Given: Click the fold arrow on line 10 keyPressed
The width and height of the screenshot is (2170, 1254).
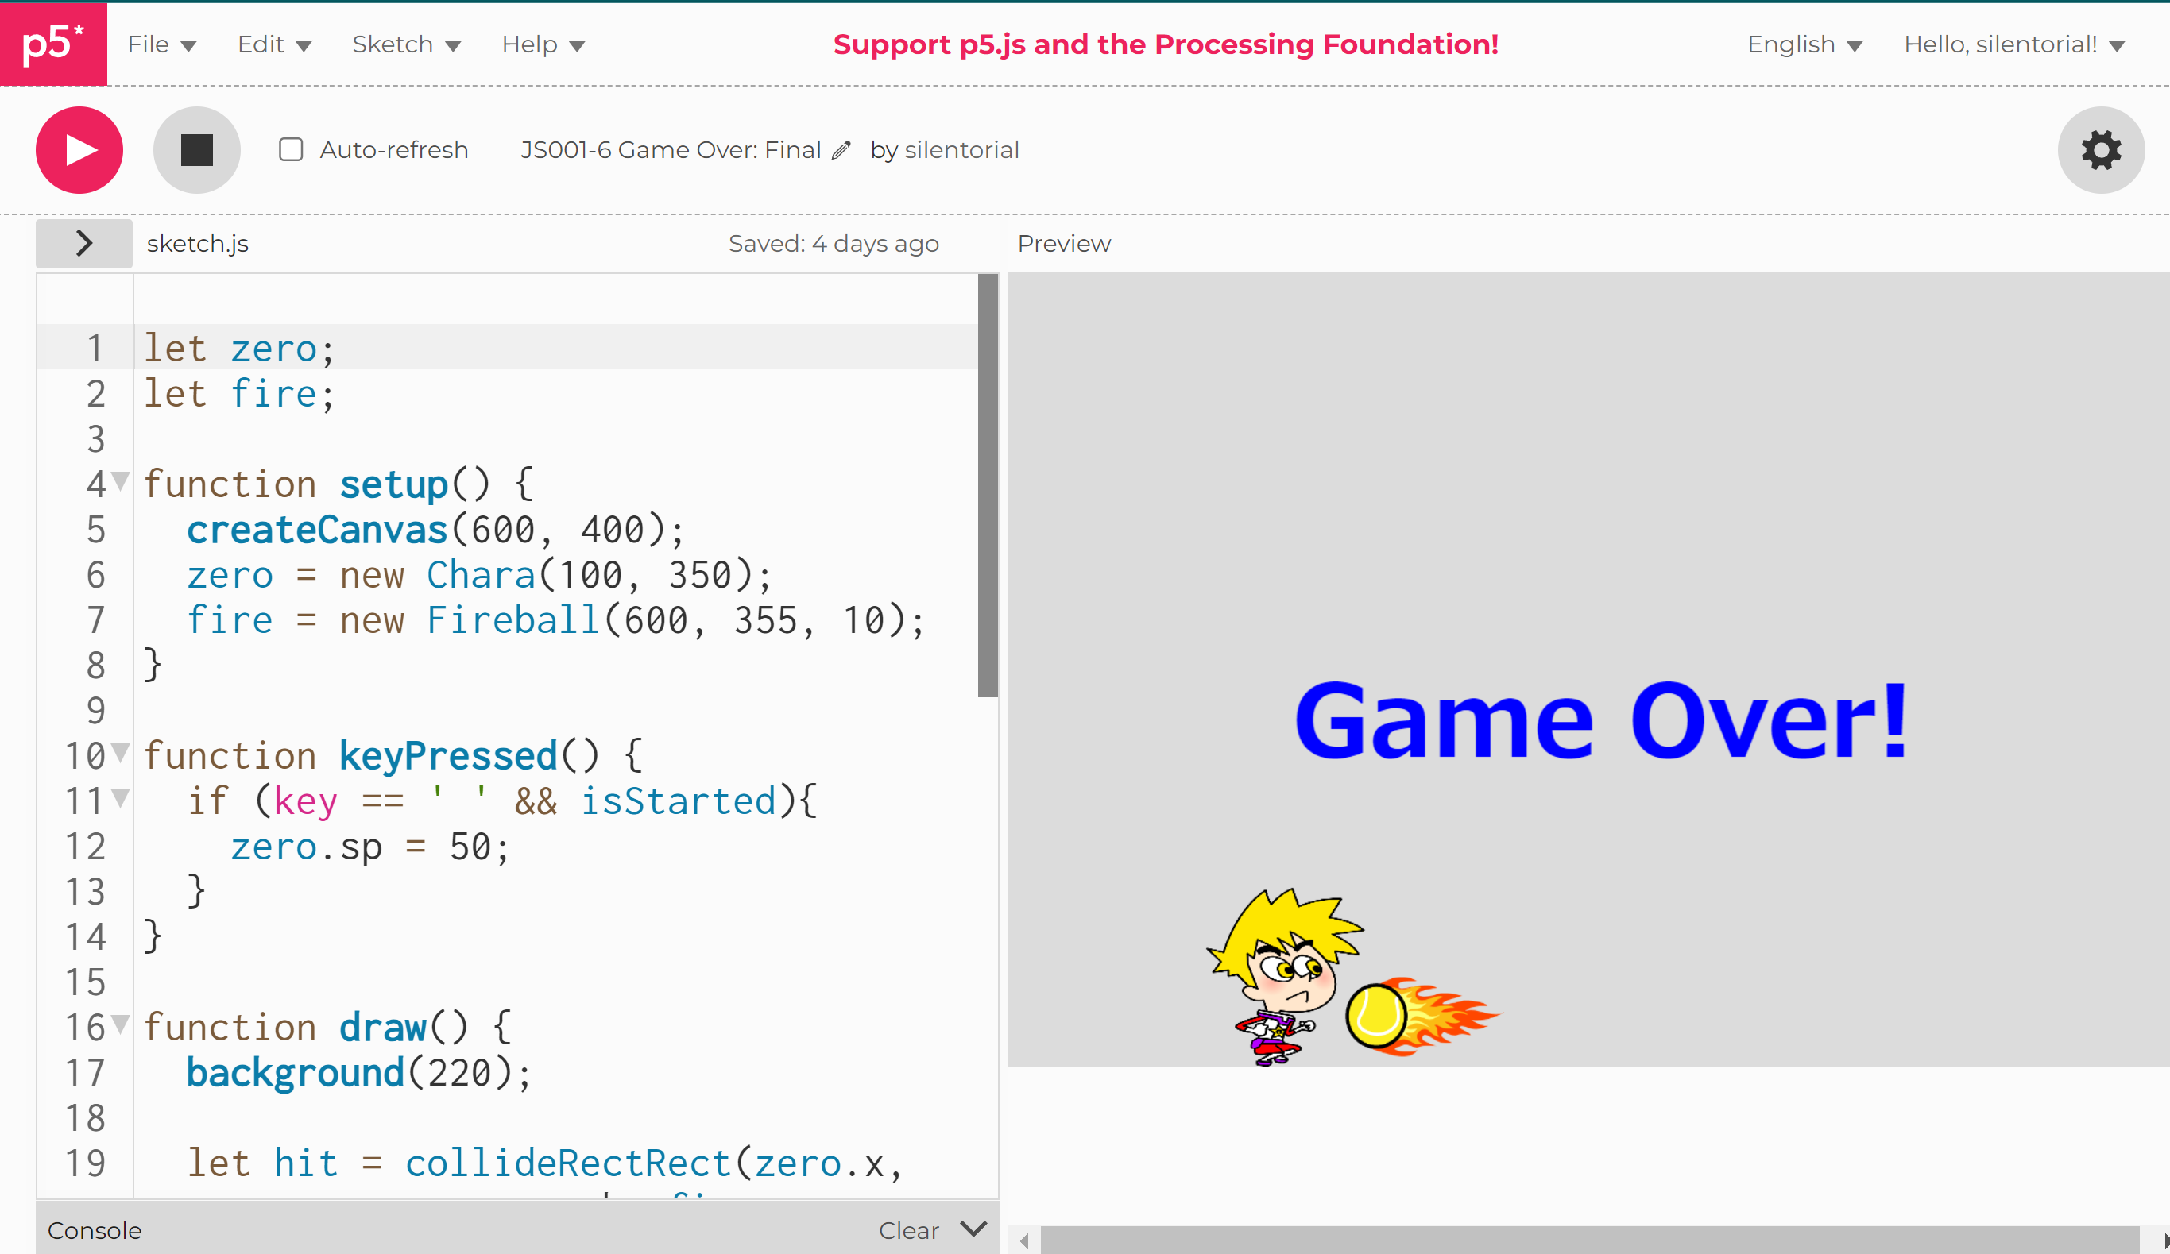Looking at the screenshot, I should pyautogui.click(x=121, y=754).
